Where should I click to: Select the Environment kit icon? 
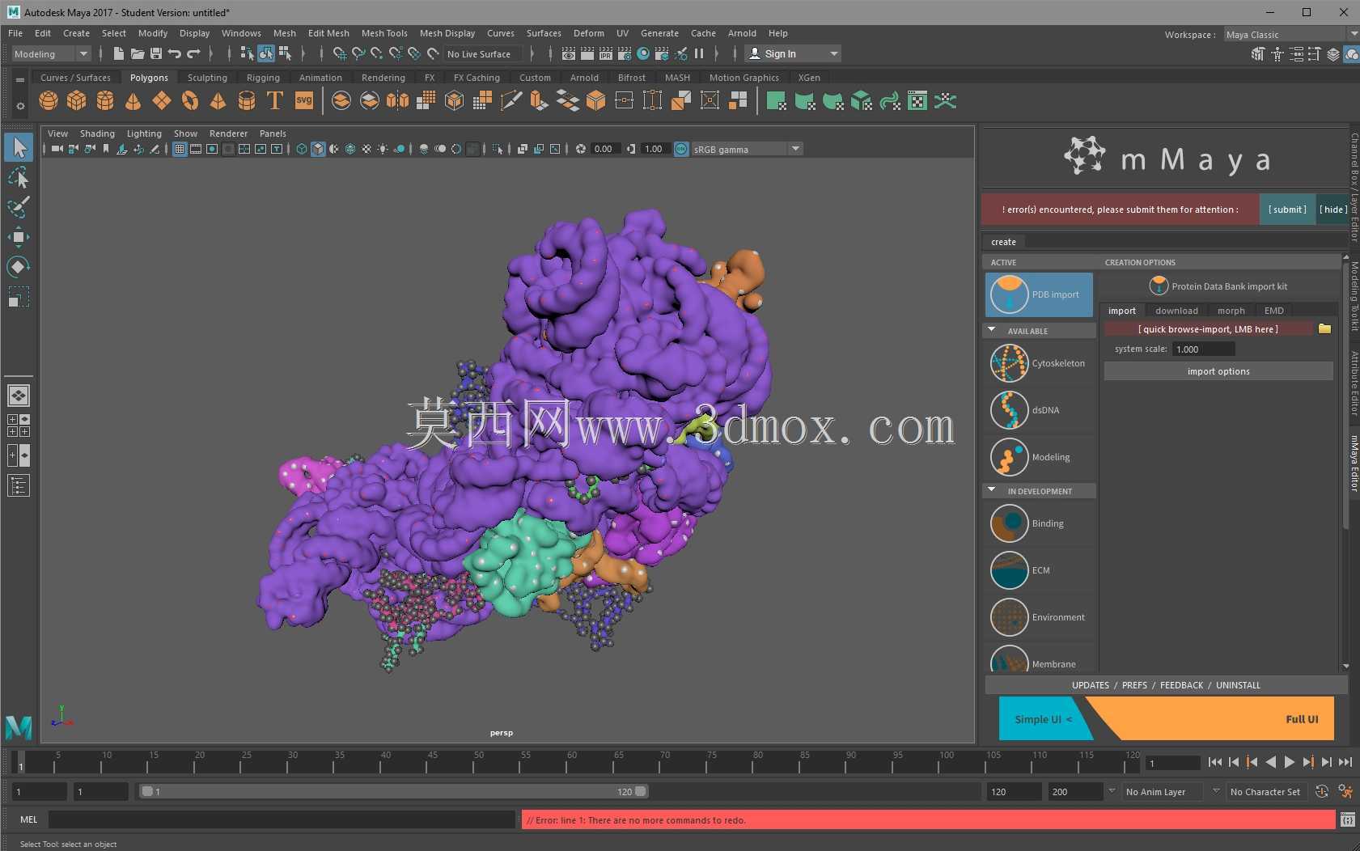pyautogui.click(x=1010, y=617)
